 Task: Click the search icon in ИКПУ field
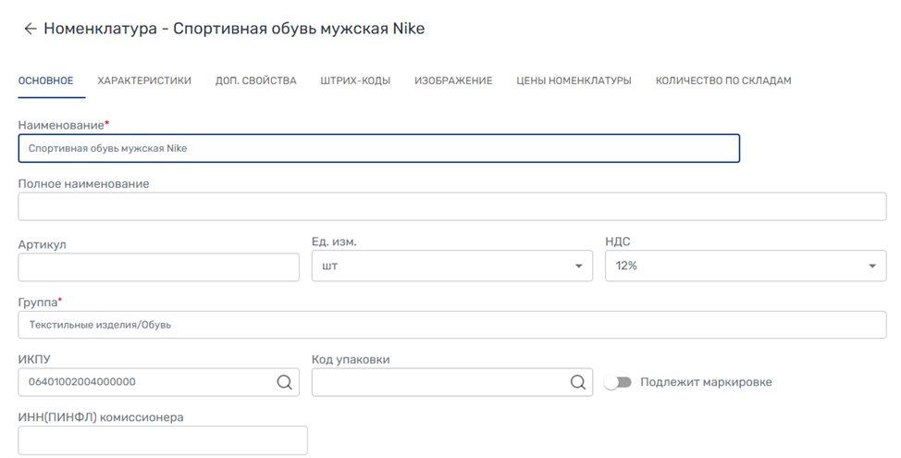(284, 382)
